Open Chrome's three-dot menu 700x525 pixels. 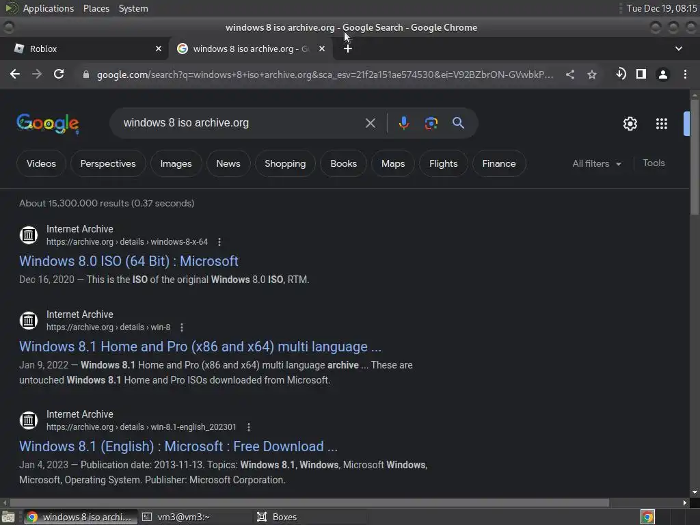coord(685,75)
